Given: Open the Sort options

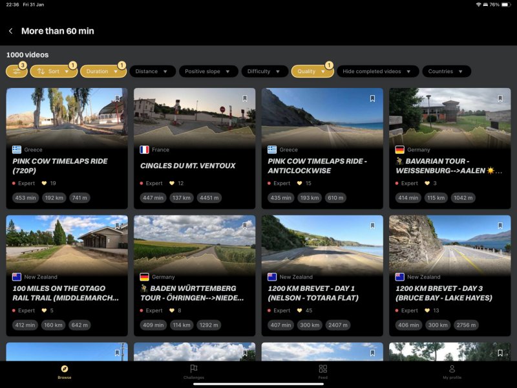Looking at the screenshot, I should [52, 71].
